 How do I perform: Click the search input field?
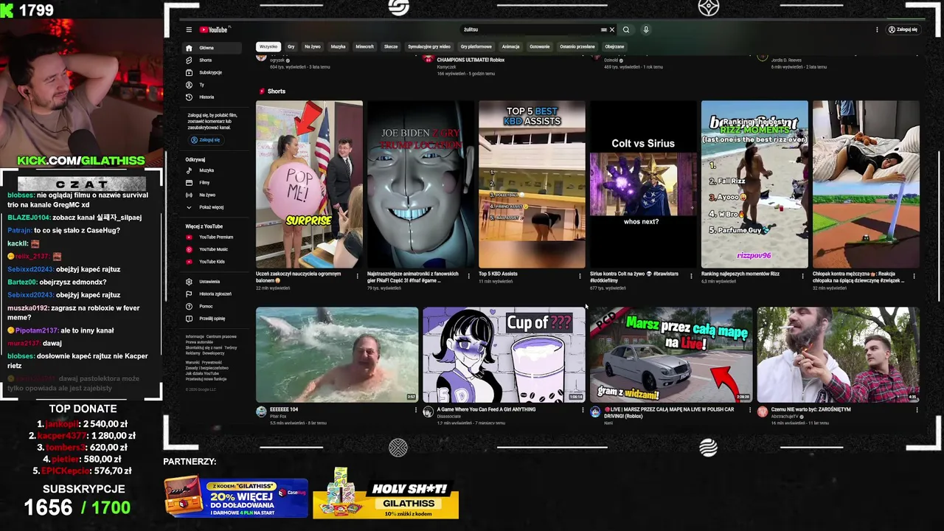(x=530, y=29)
